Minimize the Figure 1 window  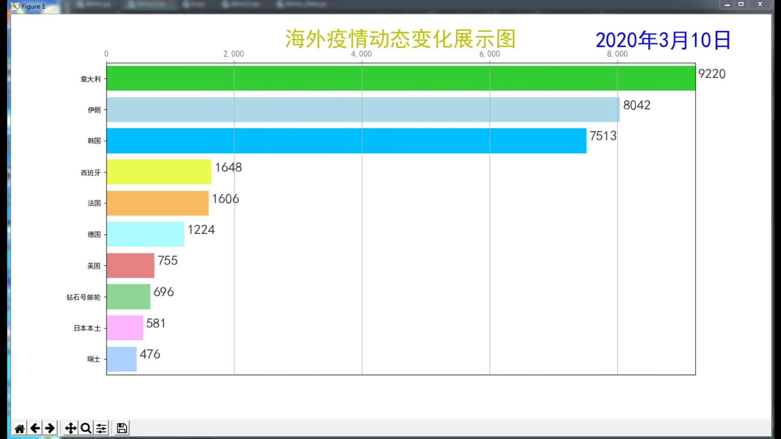(727, 4)
